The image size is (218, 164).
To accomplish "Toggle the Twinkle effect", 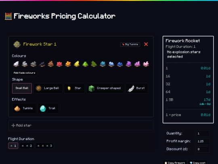I will pyautogui.click(x=24, y=108).
